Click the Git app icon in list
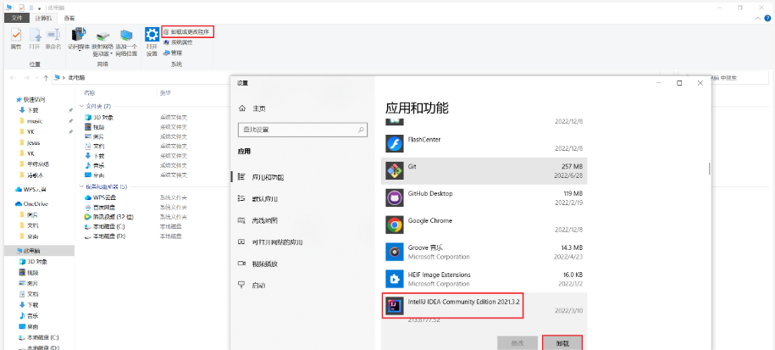This screenshot has height=350, width=775. click(x=395, y=170)
